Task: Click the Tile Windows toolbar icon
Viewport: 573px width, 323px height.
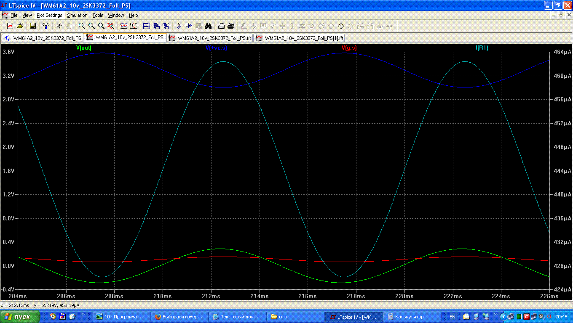Action: pos(147,26)
